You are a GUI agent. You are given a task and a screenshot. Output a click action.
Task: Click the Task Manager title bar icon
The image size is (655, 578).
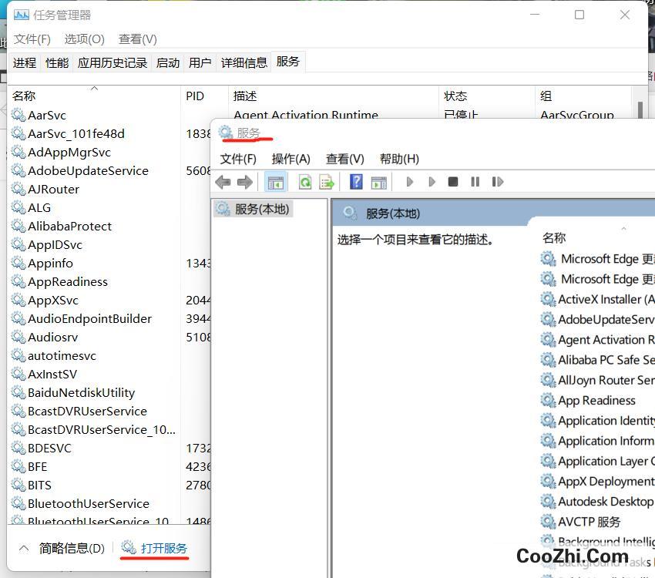coord(22,15)
